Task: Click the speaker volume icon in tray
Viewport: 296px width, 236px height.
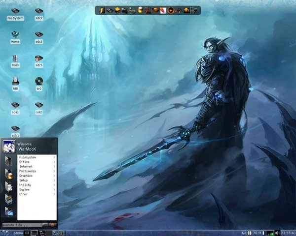Action: point(277,233)
